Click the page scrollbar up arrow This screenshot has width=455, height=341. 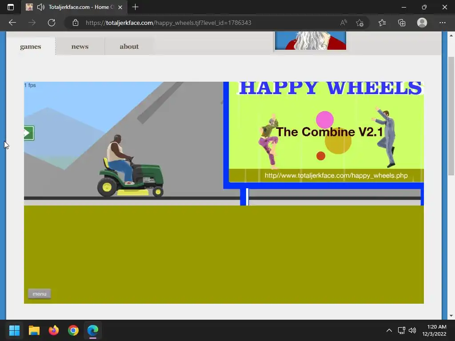click(451, 36)
